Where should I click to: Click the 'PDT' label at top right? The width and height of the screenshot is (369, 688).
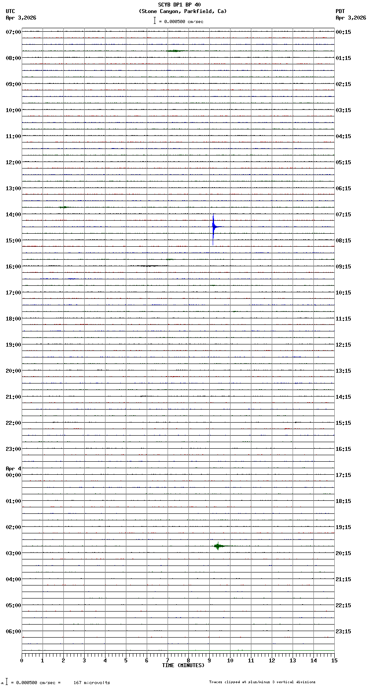(x=340, y=11)
